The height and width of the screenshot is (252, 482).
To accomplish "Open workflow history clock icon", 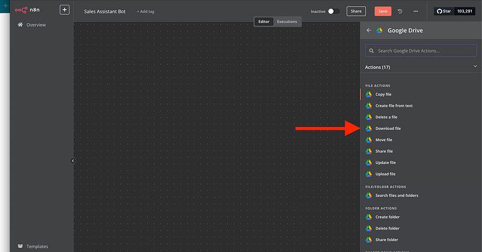I will coord(400,11).
